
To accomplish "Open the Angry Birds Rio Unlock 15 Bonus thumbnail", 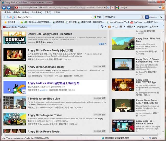I will (123, 126).
